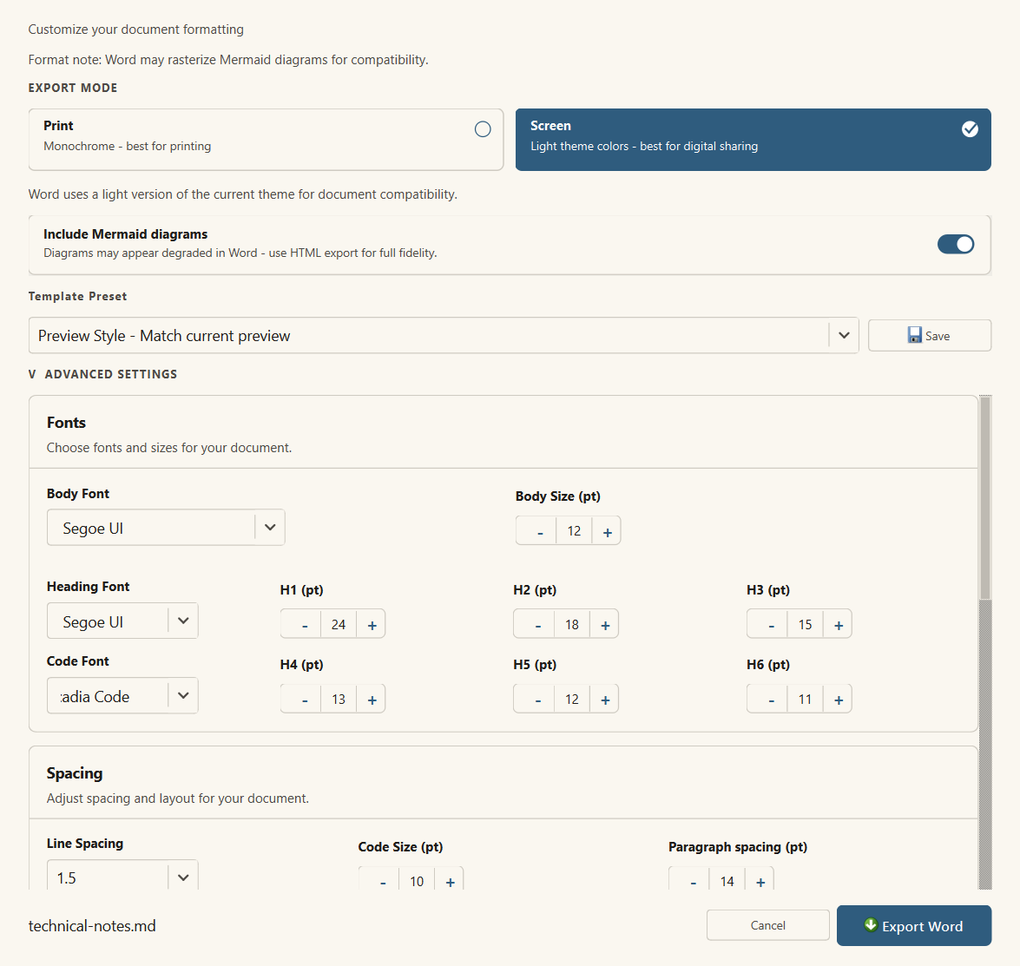Click the Spacing section heading
Image resolution: width=1020 pixels, height=966 pixels.
pos(75,773)
